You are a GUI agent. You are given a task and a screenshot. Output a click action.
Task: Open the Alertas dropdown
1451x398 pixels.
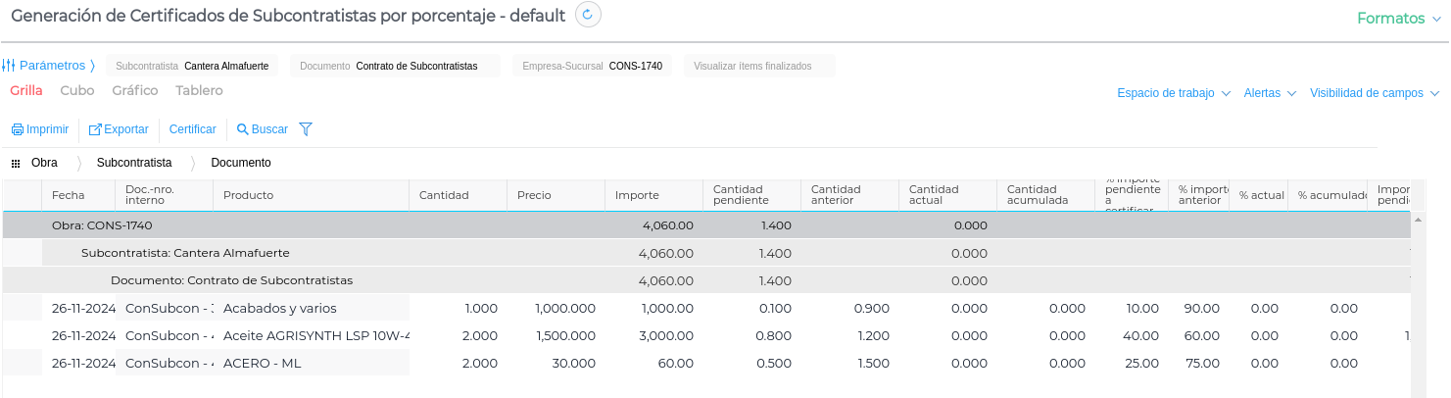tap(1270, 93)
